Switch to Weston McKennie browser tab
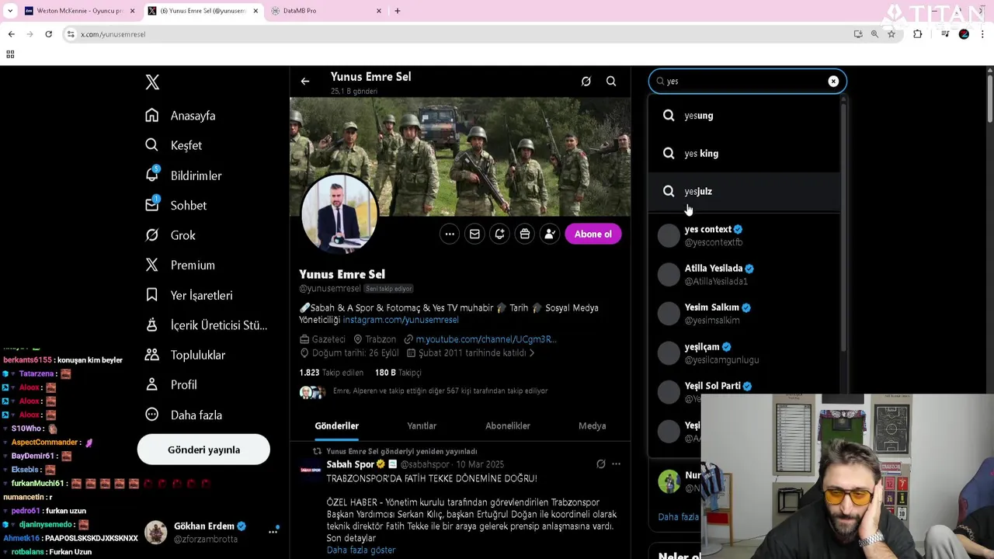Viewport: 994px width, 559px height. tap(80, 11)
